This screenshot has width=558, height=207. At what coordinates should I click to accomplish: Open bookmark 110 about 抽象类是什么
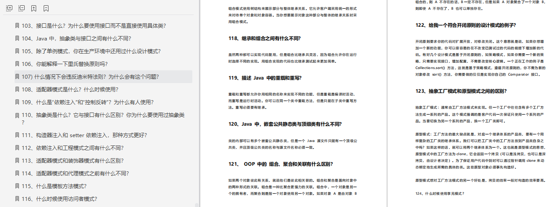103,118
